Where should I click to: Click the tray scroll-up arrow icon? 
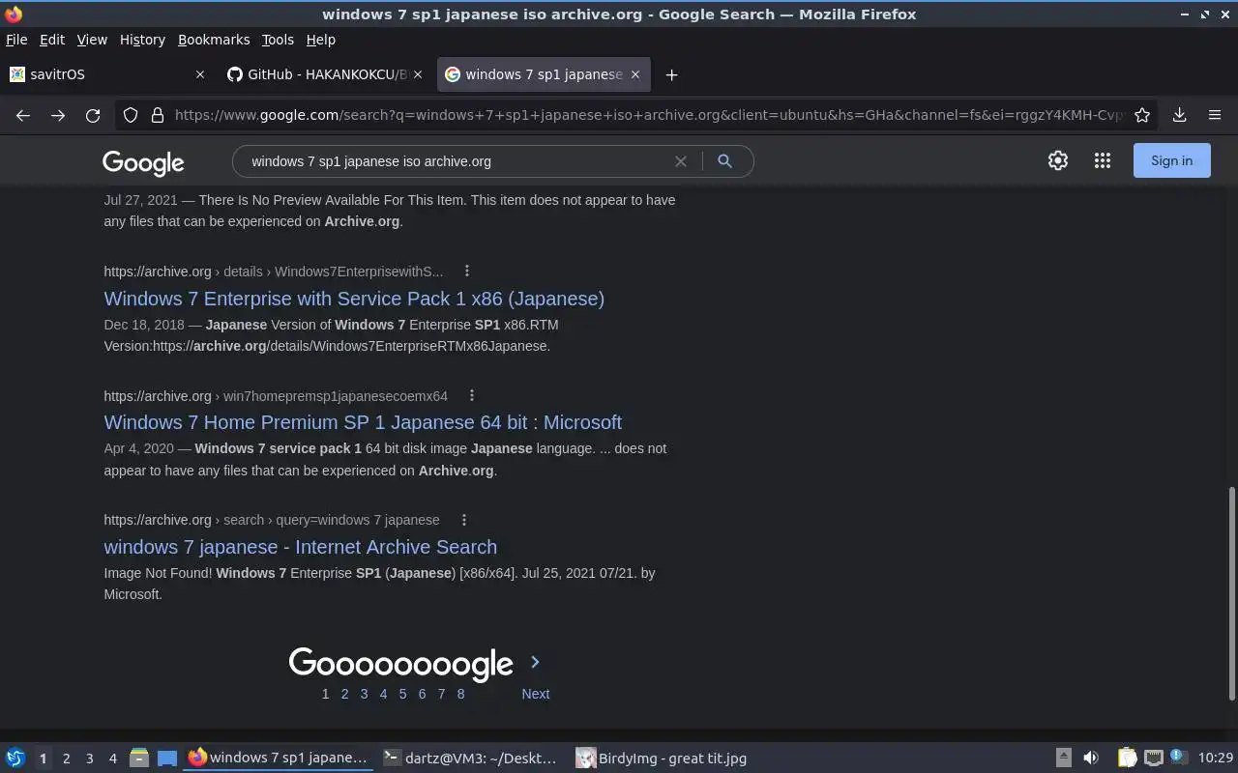coord(1063,759)
